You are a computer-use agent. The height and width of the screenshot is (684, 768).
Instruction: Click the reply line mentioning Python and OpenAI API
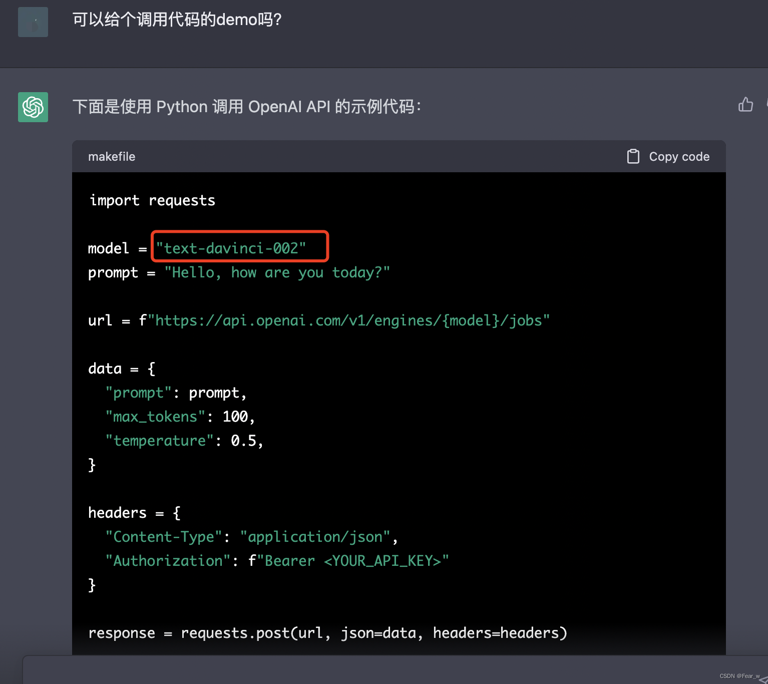(247, 107)
